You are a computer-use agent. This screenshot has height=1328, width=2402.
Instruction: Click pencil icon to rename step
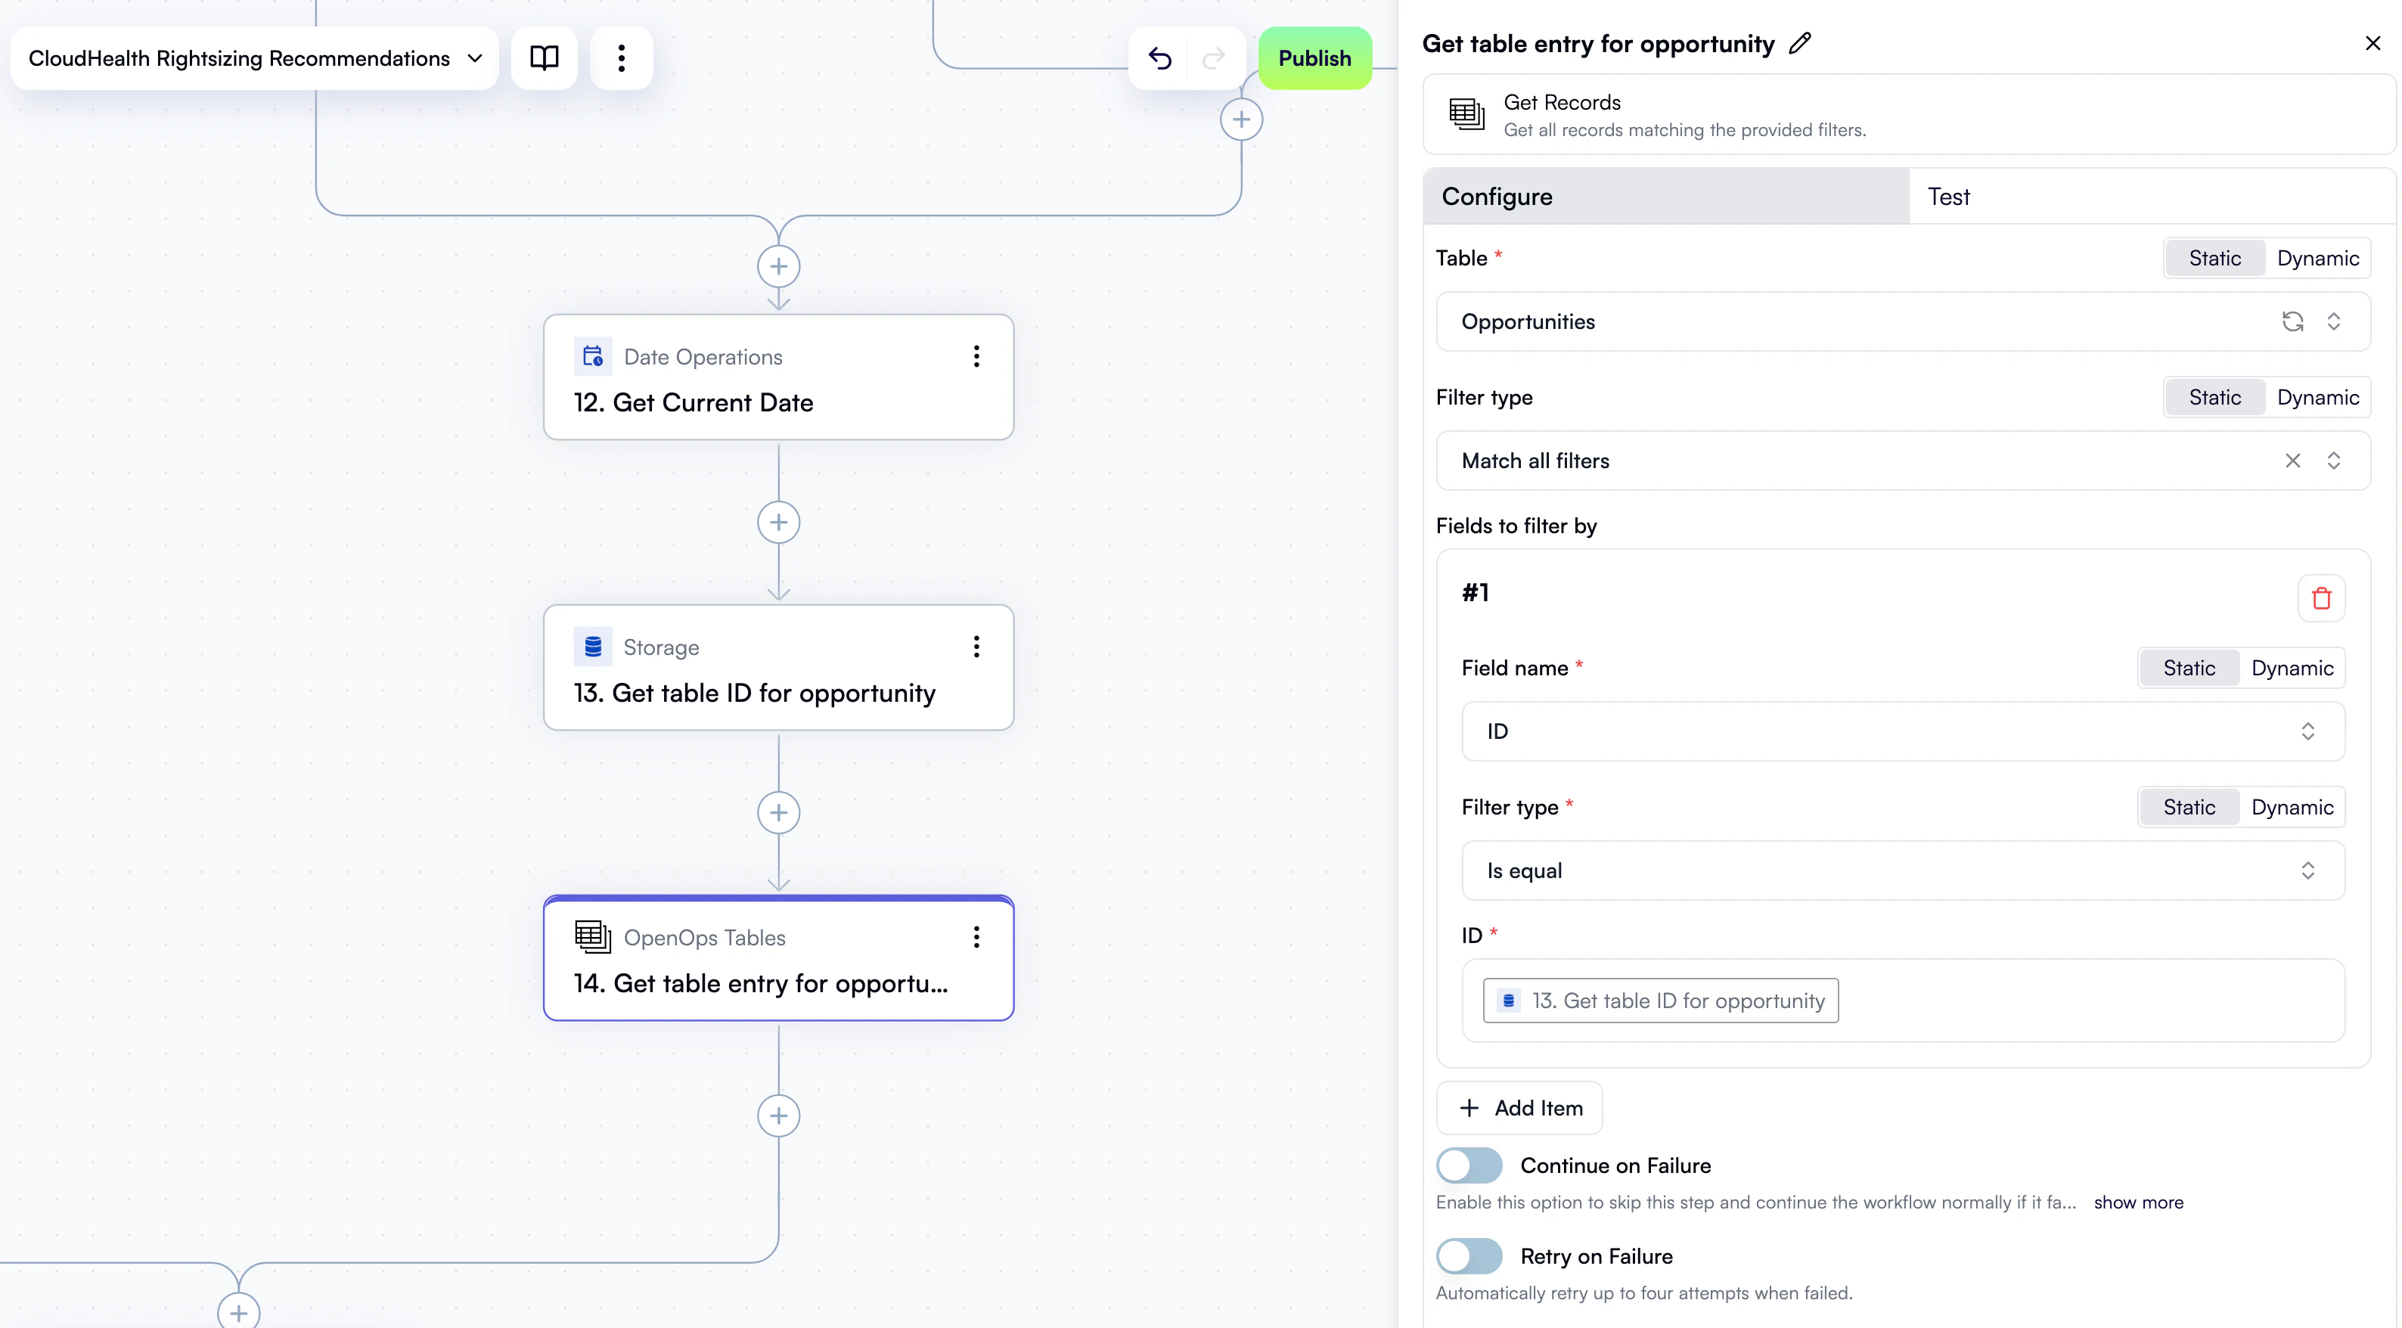coord(1801,43)
